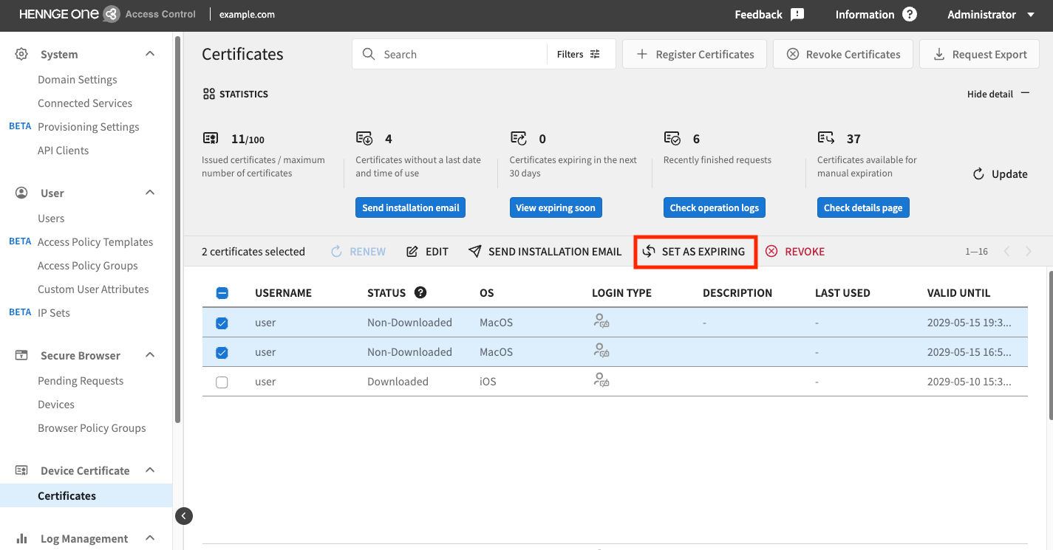Click SET AS EXPIRING in the action bar
The image size is (1053, 550).
click(x=695, y=252)
